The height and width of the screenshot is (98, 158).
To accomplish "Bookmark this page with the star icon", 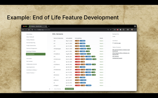I will pos(111,30).
